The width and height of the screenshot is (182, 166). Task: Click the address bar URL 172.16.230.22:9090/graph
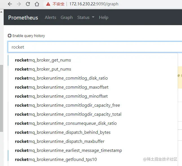[x=94, y=4]
